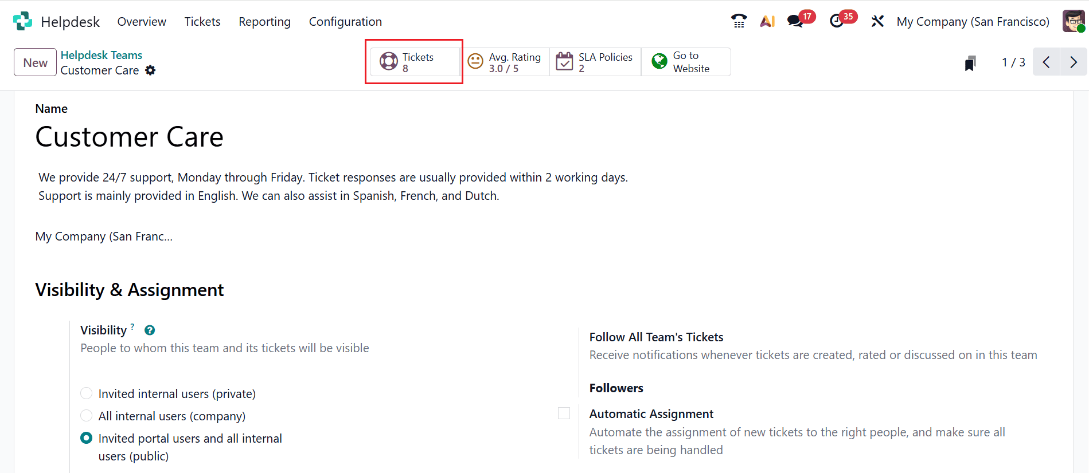Open the VoIP phone icon
Viewport: 1089px width, 473px height.
click(x=739, y=21)
